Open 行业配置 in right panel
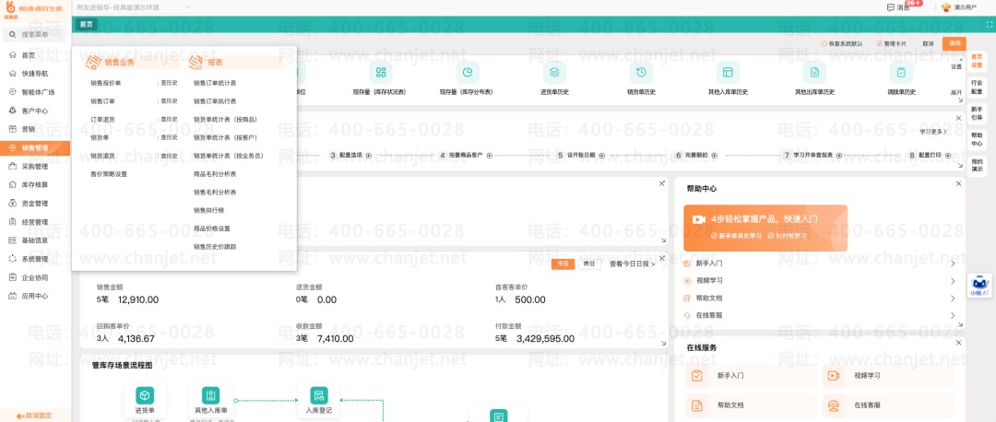 tap(977, 87)
